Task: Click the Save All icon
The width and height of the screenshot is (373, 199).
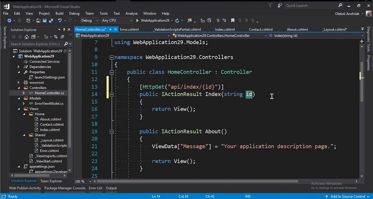Action: (51, 21)
